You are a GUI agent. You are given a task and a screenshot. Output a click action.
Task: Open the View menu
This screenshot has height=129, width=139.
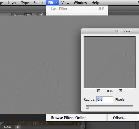pos(65,3)
